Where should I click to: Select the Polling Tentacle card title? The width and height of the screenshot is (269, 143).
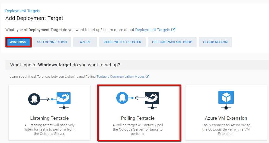coord(138,118)
